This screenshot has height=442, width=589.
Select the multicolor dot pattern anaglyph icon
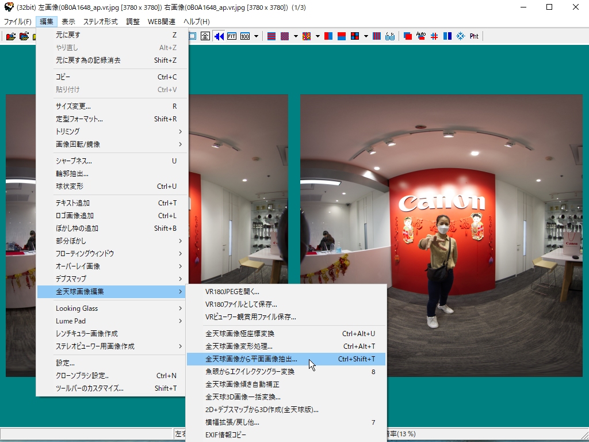coord(307,36)
